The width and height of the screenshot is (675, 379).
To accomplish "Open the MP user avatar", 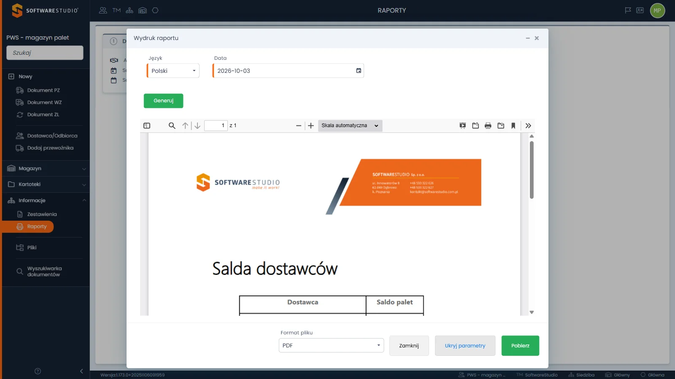I will tap(657, 11).
